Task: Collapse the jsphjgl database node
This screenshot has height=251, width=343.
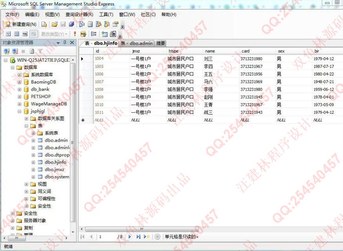Action: 20,111
